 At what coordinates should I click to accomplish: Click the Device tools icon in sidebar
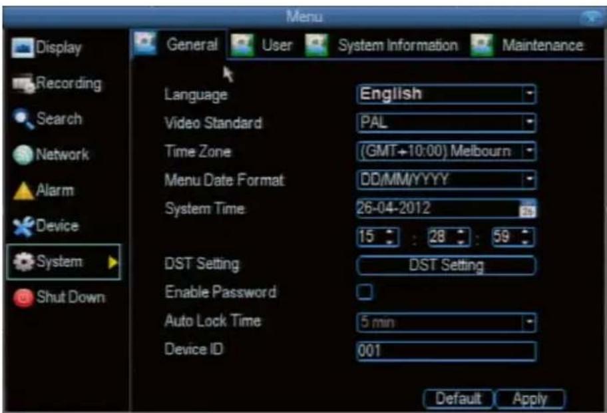(23, 226)
